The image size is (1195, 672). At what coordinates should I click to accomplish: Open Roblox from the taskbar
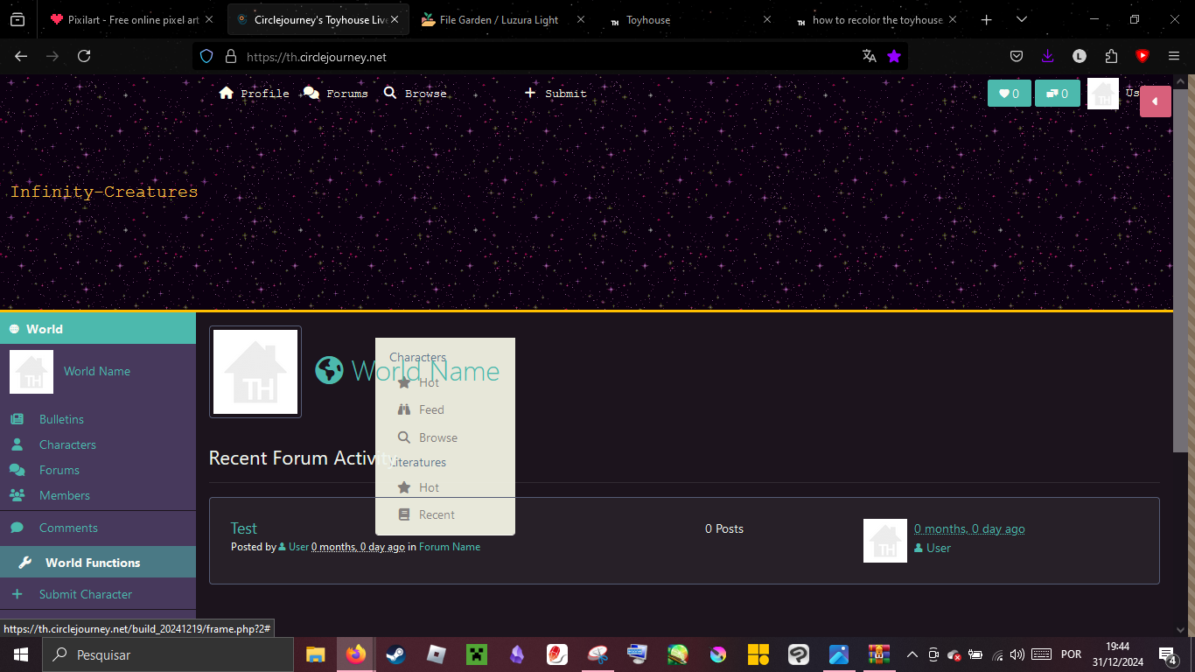pyautogui.click(x=436, y=654)
